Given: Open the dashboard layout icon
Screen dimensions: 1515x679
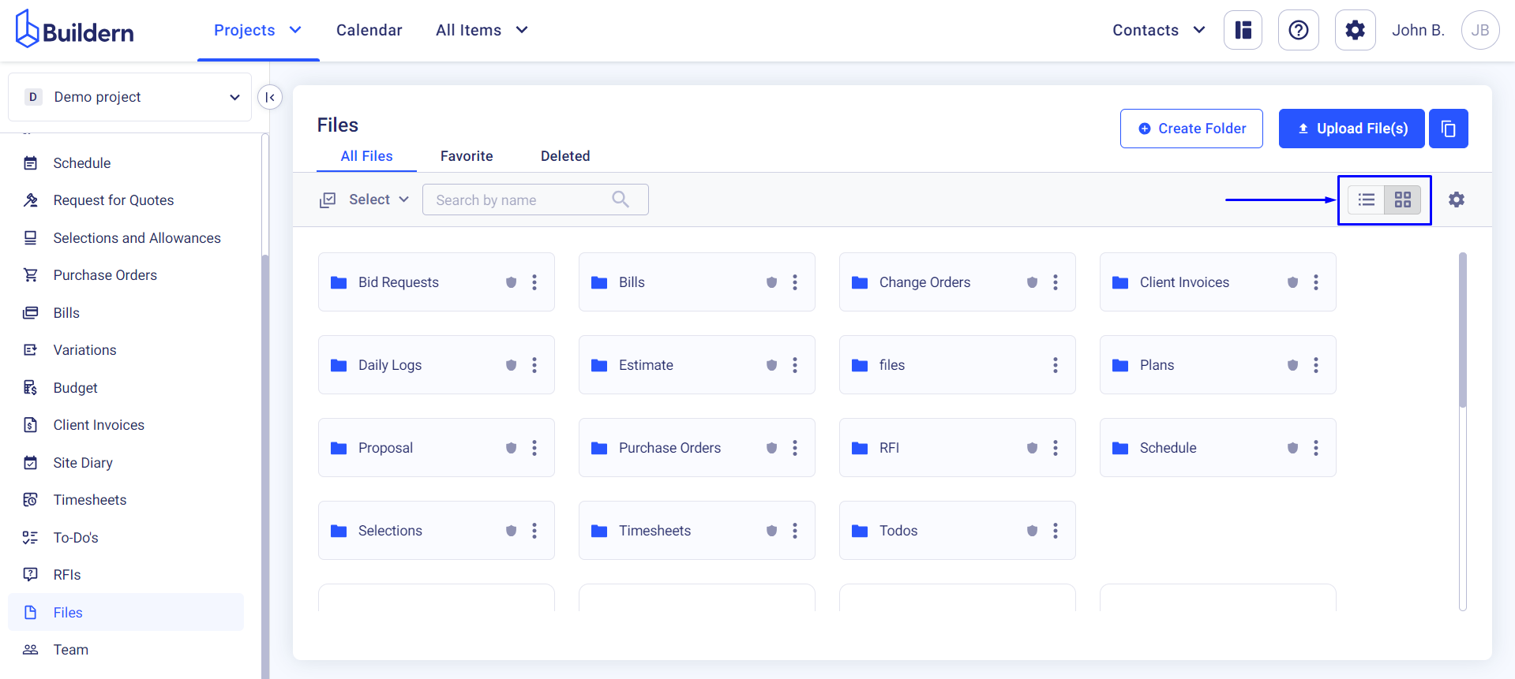Looking at the screenshot, I should pos(1243,30).
